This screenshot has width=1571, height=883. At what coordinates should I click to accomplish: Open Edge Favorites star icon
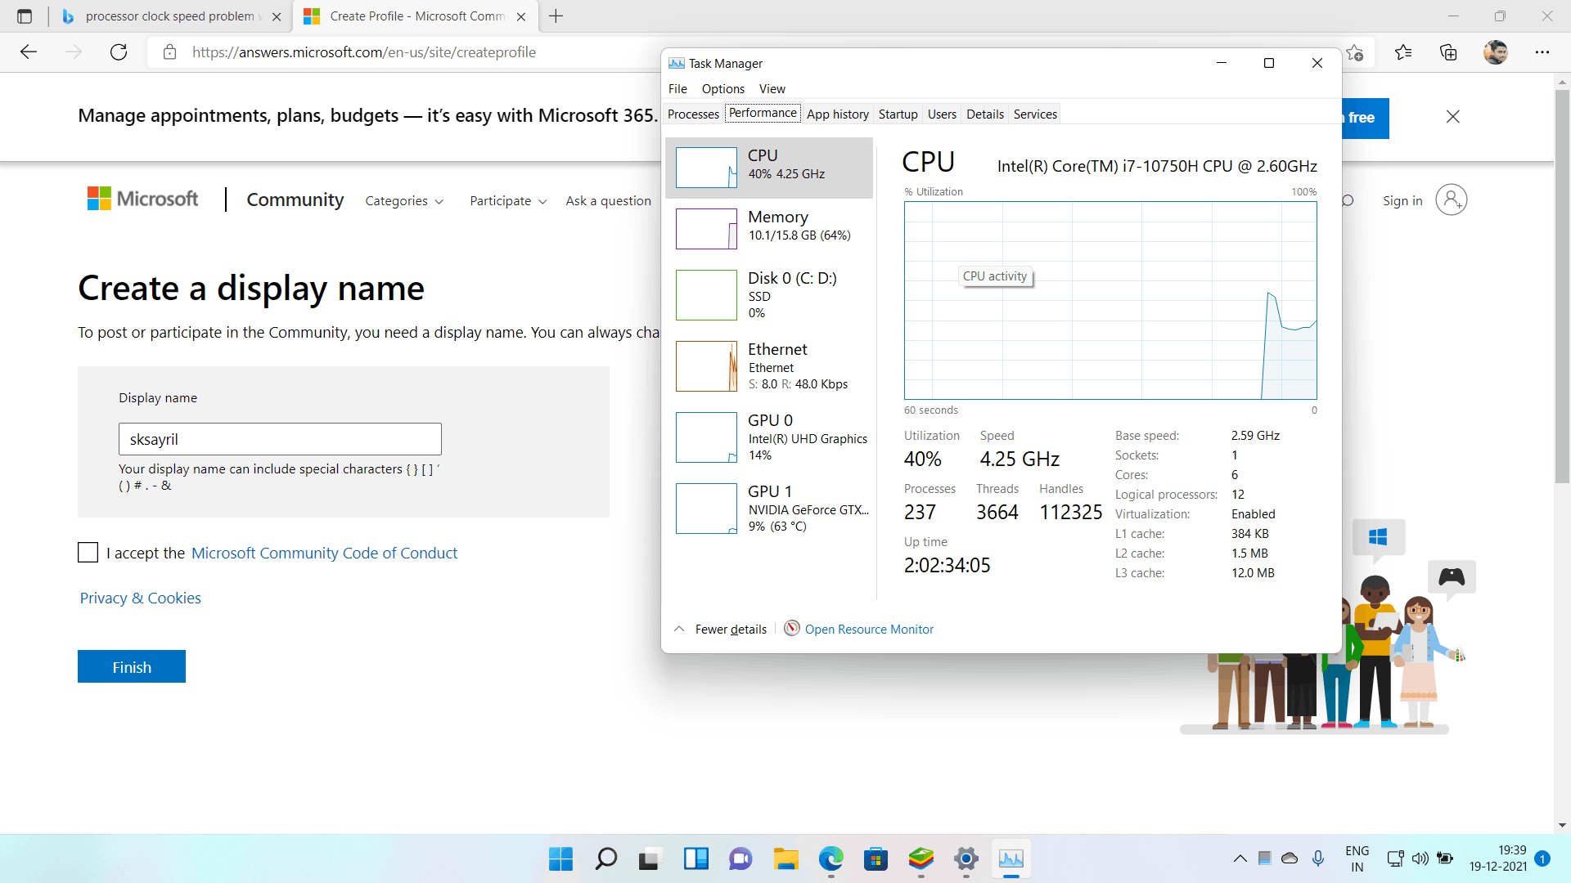tap(1403, 52)
